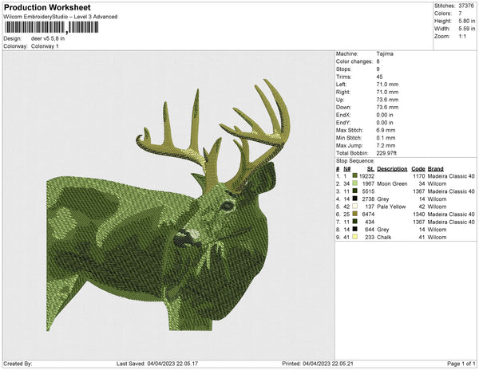Image resolution: width=479 pixels, height=370 pixels.
Task: Click the Page 1 of 1 footer label
Action: click(457, 364)
